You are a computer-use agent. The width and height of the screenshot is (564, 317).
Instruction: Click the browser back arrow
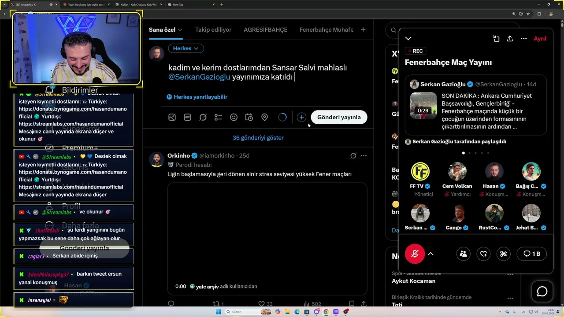pos(5,14)
